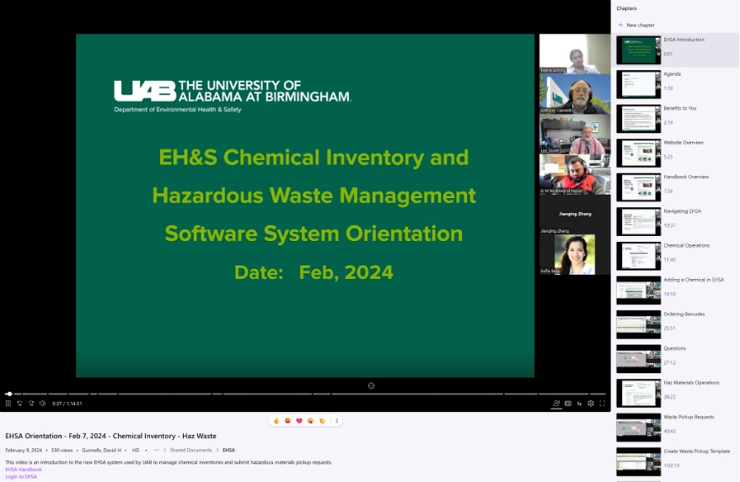Skip forward thirty seconds

(31, 404)
